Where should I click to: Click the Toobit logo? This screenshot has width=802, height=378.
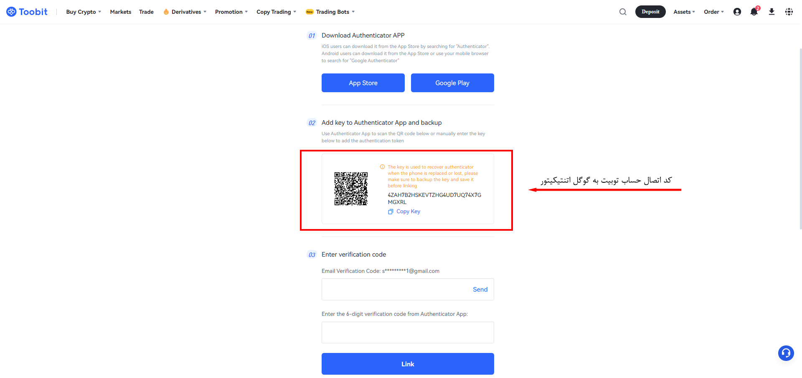point(27,12)
